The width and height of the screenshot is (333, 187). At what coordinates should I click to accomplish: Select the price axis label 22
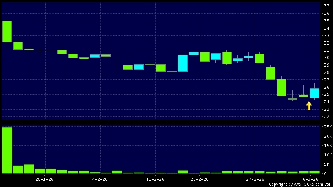coord(326,117)
